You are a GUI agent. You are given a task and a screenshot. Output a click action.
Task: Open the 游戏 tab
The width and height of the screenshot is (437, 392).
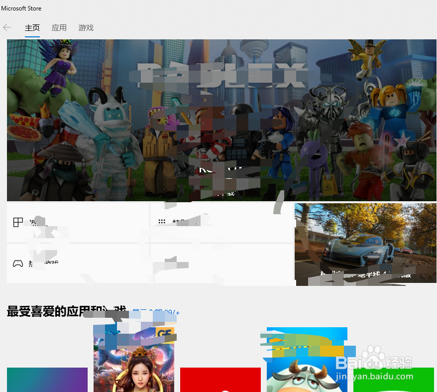86,27
